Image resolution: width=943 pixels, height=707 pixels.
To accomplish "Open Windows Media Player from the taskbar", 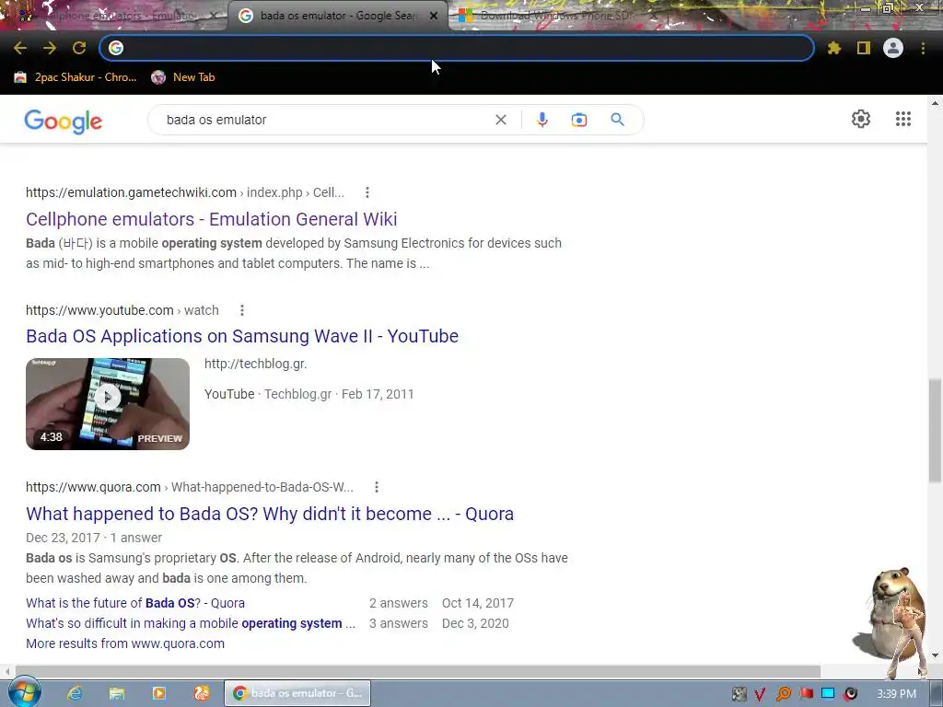I will [x=158, y=693].
